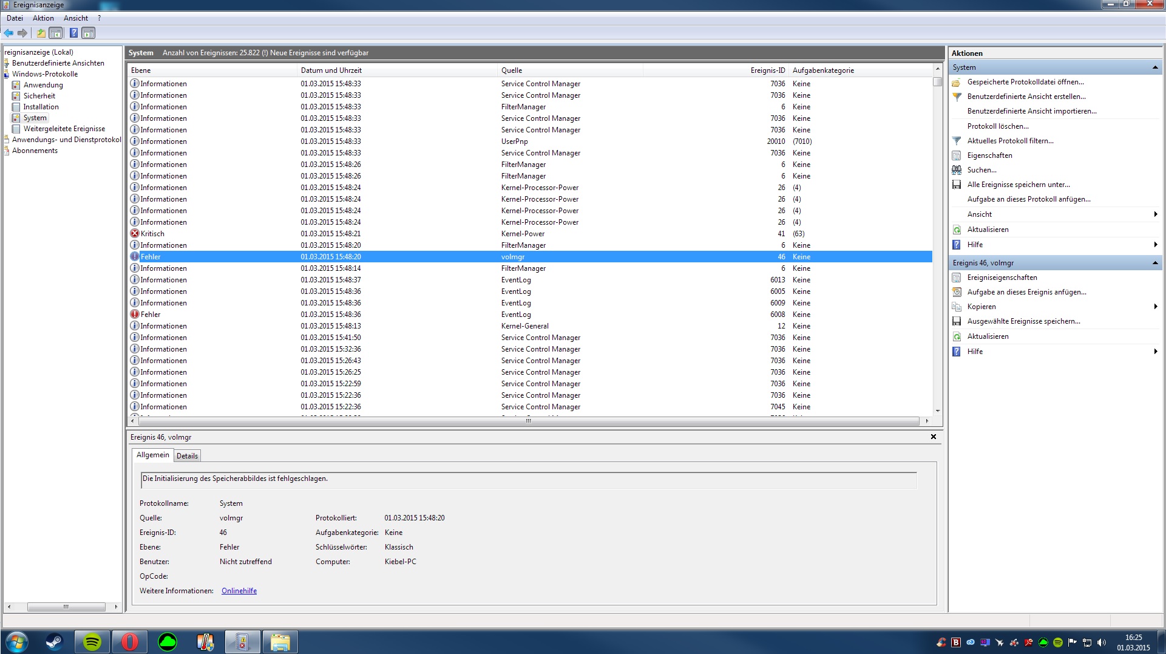Open 'Aktuelles Protokoll filtern...' in the actions pane

[1010, 141]
